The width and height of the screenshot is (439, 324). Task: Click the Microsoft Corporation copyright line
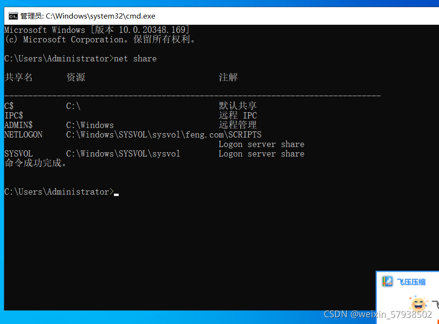pyautogui.click(x=100, y=39)
